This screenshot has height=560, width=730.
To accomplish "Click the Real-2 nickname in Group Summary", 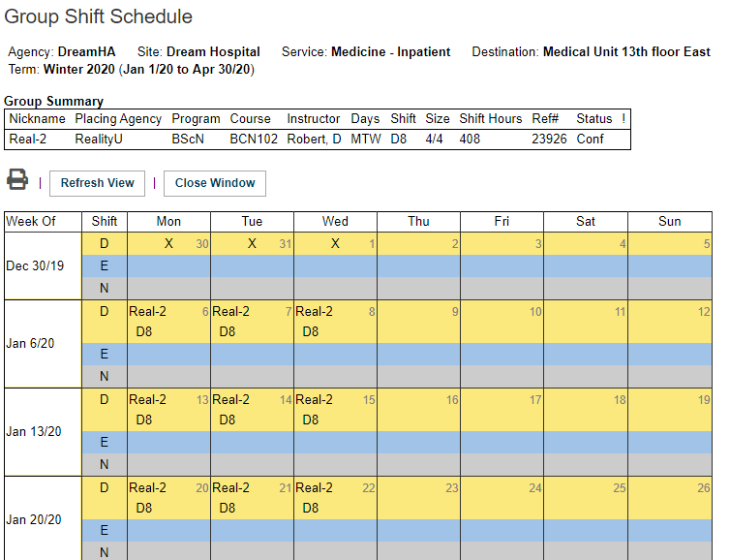I will pos(27,140).
